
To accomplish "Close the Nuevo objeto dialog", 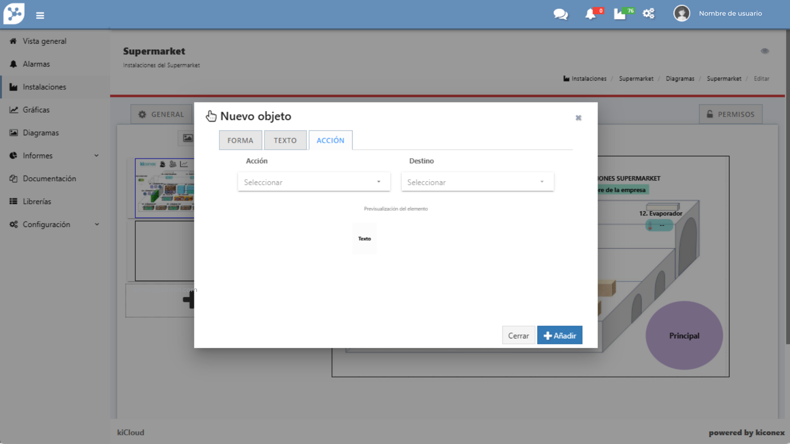I will tap(578, 118).
